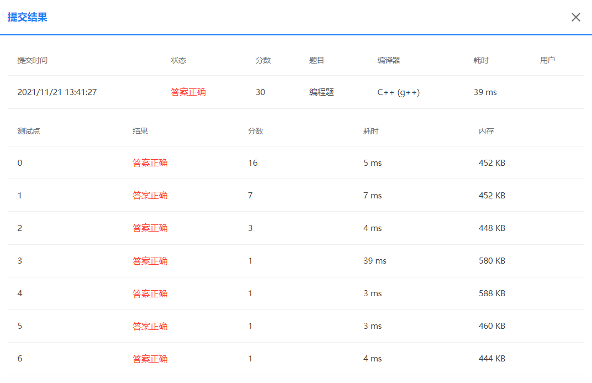Click the 内存 column header

coord(486,131)
